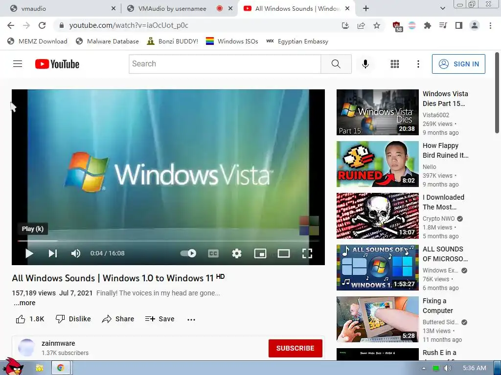This screenshot has width=501, height=375.
Task: Expand description with ...more
Action: [24, 303]
